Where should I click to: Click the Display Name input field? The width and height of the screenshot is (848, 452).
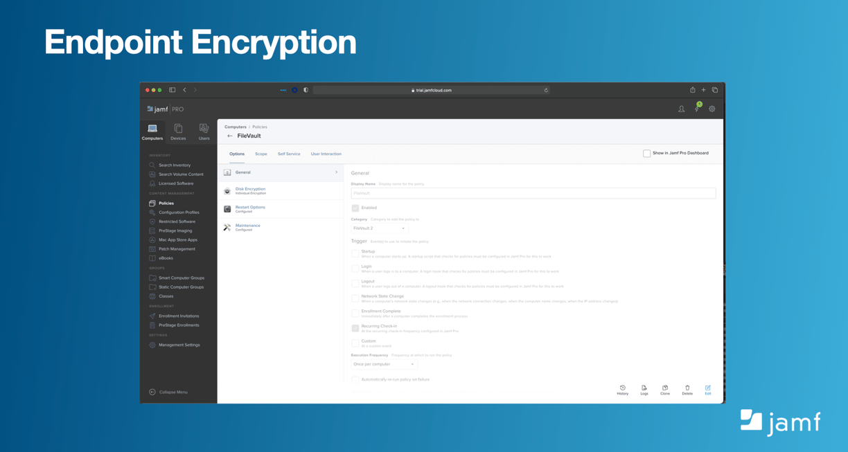533,193
